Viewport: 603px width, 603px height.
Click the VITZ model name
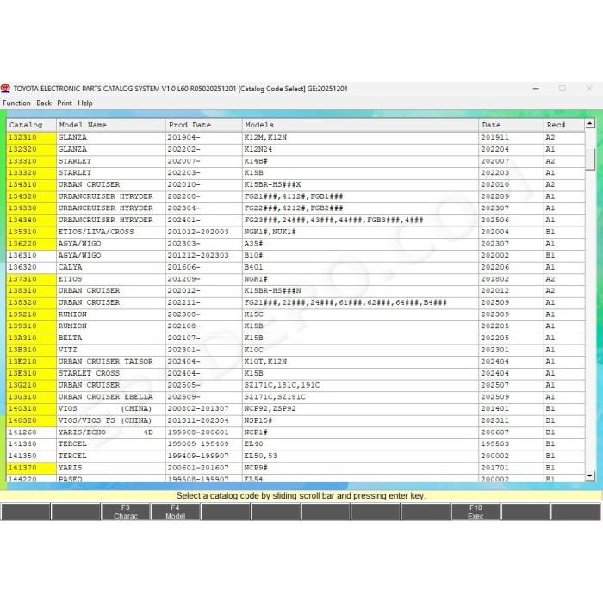click(68, 350)
